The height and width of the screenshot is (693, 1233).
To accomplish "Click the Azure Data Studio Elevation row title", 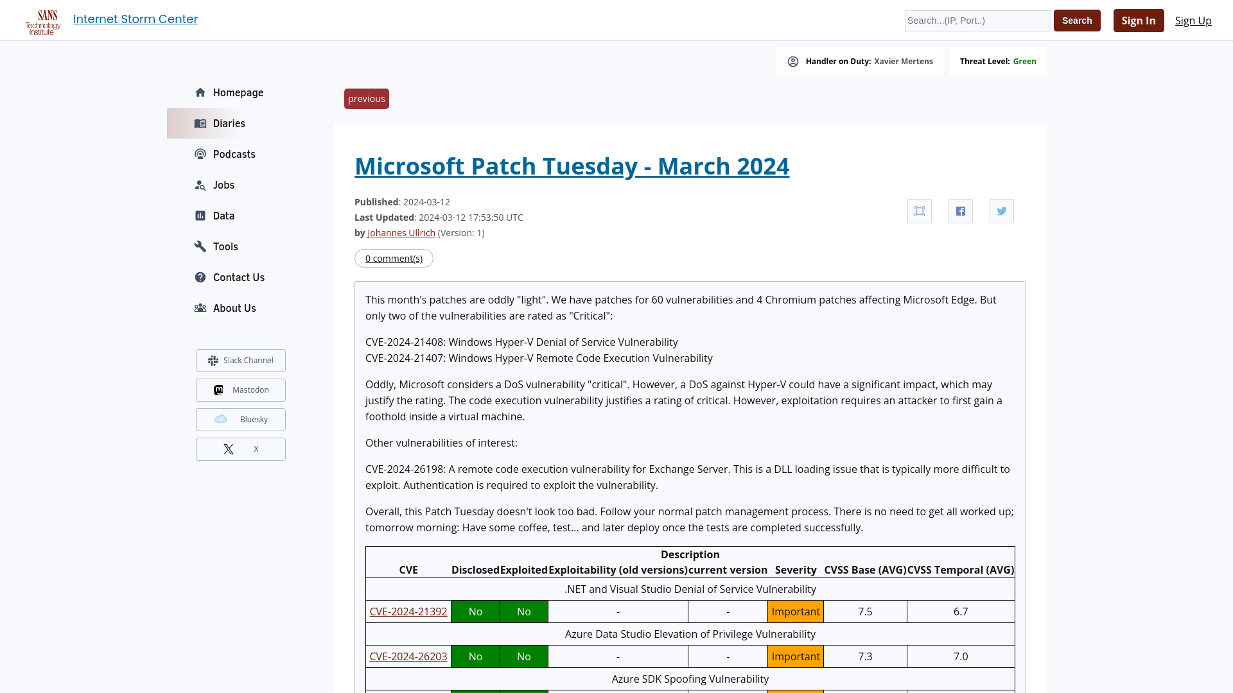I will (690, 634).
